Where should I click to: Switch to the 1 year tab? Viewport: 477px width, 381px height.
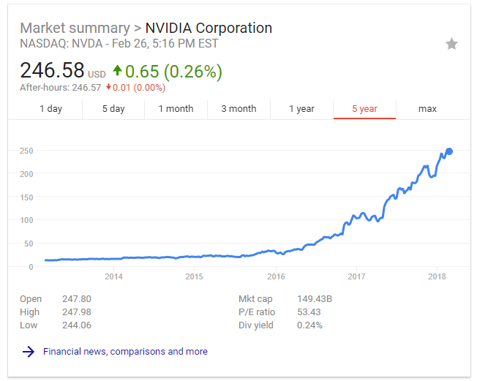[301, 109]
